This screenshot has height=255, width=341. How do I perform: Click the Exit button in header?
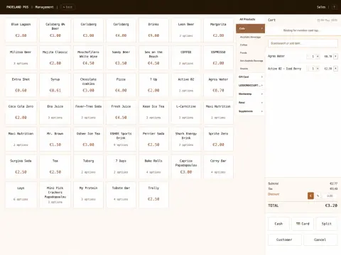click(67, 7)
